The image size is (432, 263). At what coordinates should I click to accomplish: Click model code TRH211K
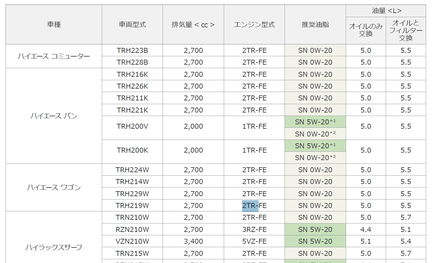pyautogui.click(x=132, y=98)
